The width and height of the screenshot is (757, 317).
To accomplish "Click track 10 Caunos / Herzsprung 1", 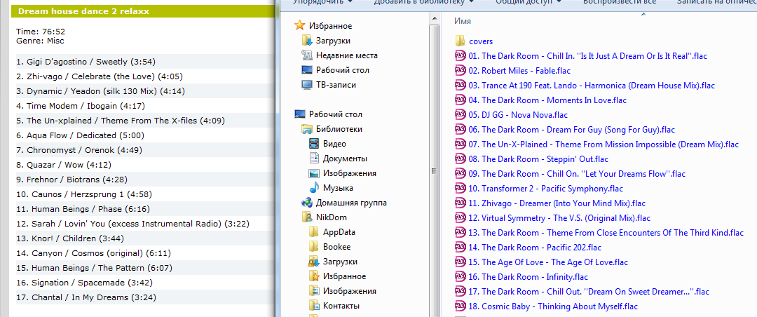I will point(84,194).
